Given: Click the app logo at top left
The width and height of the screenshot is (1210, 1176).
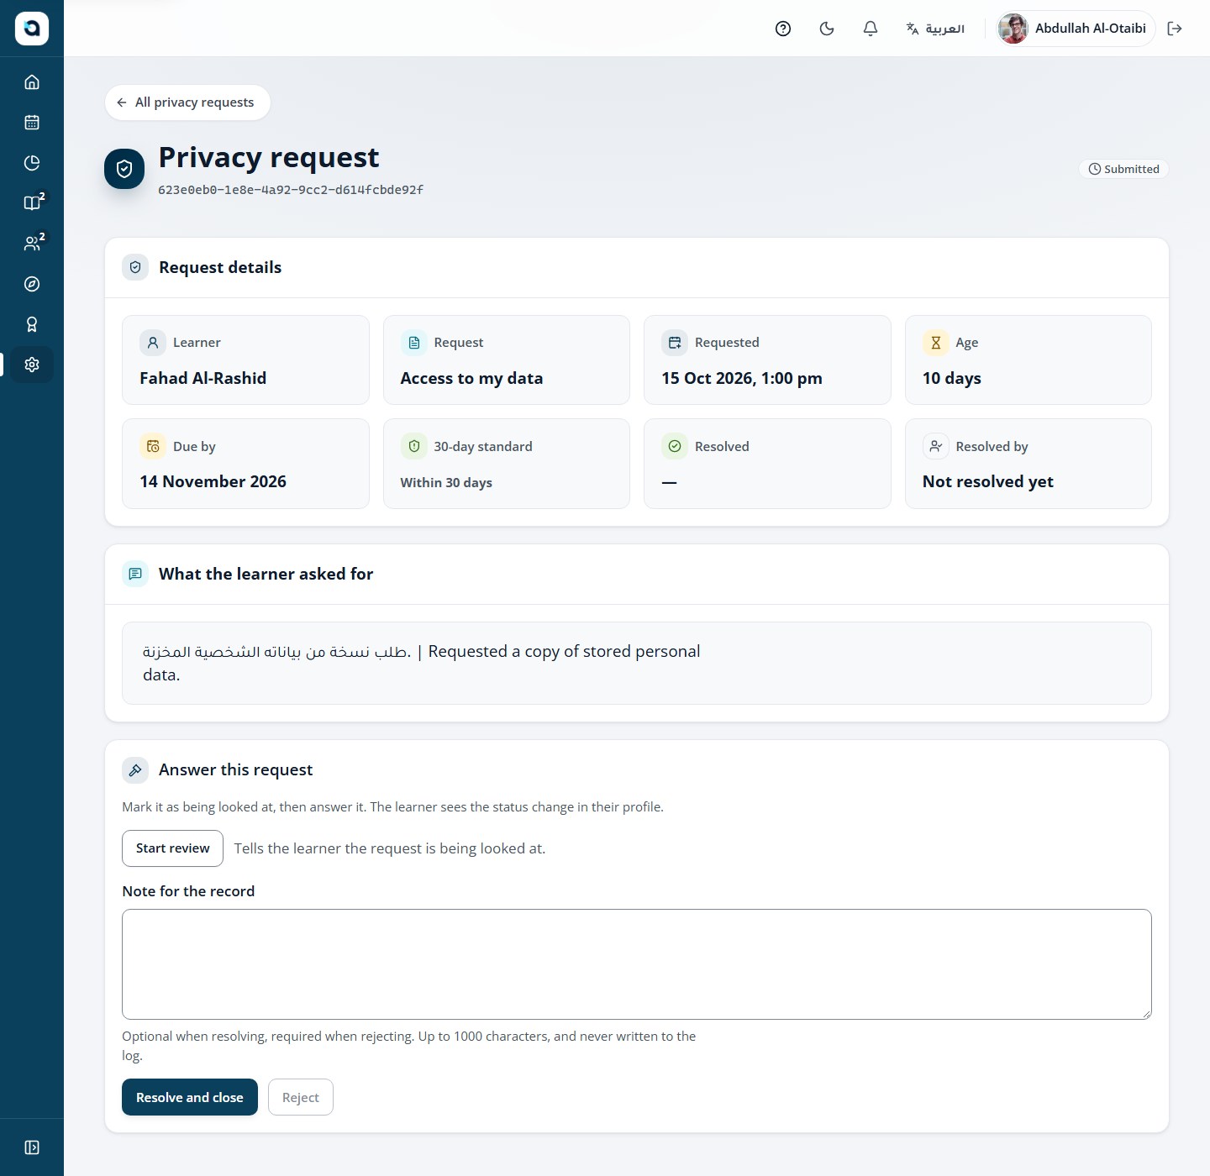Looking at the screenshot, I should (32, 29).
